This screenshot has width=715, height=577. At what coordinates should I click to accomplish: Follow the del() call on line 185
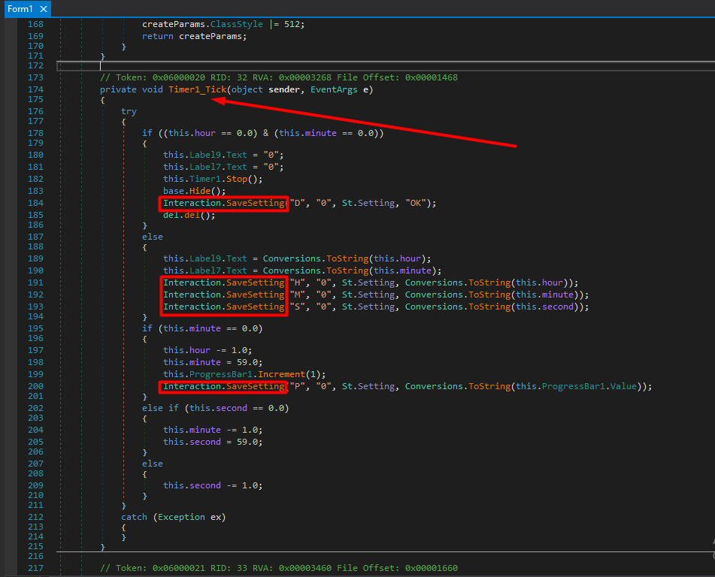coord(193,215)
